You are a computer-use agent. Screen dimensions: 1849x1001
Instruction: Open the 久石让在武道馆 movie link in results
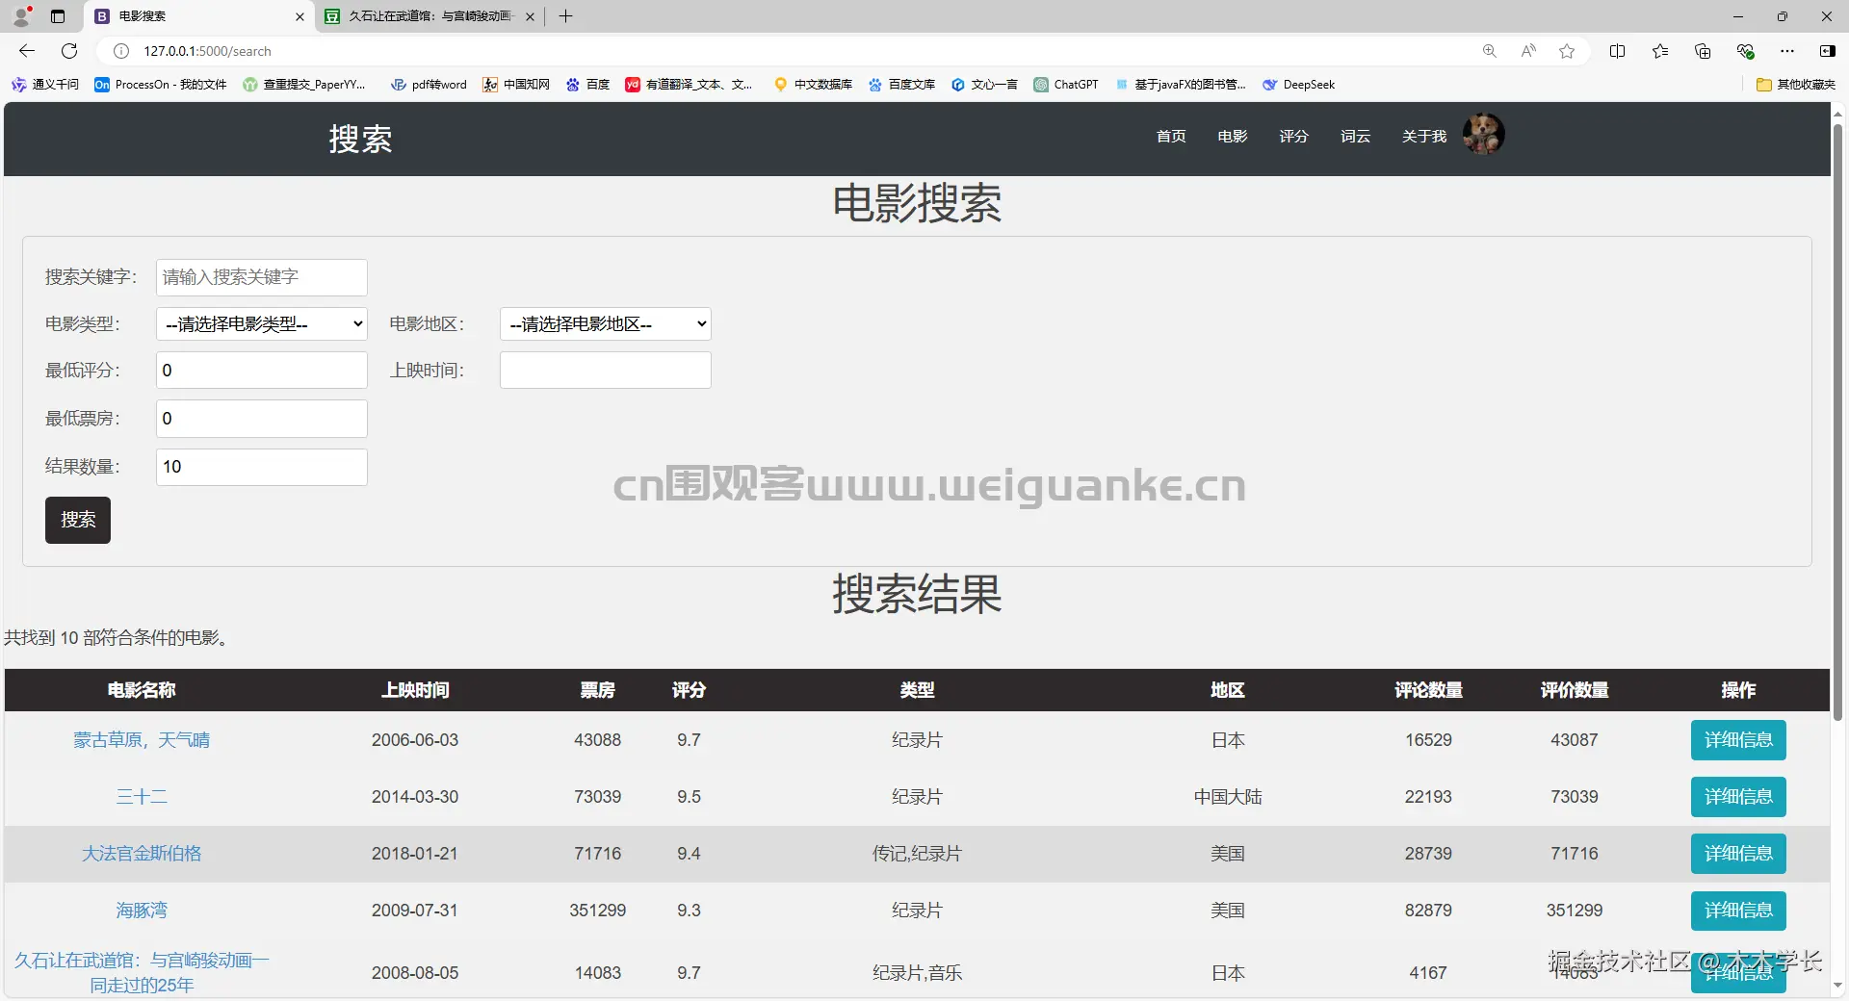coord(142,973)
